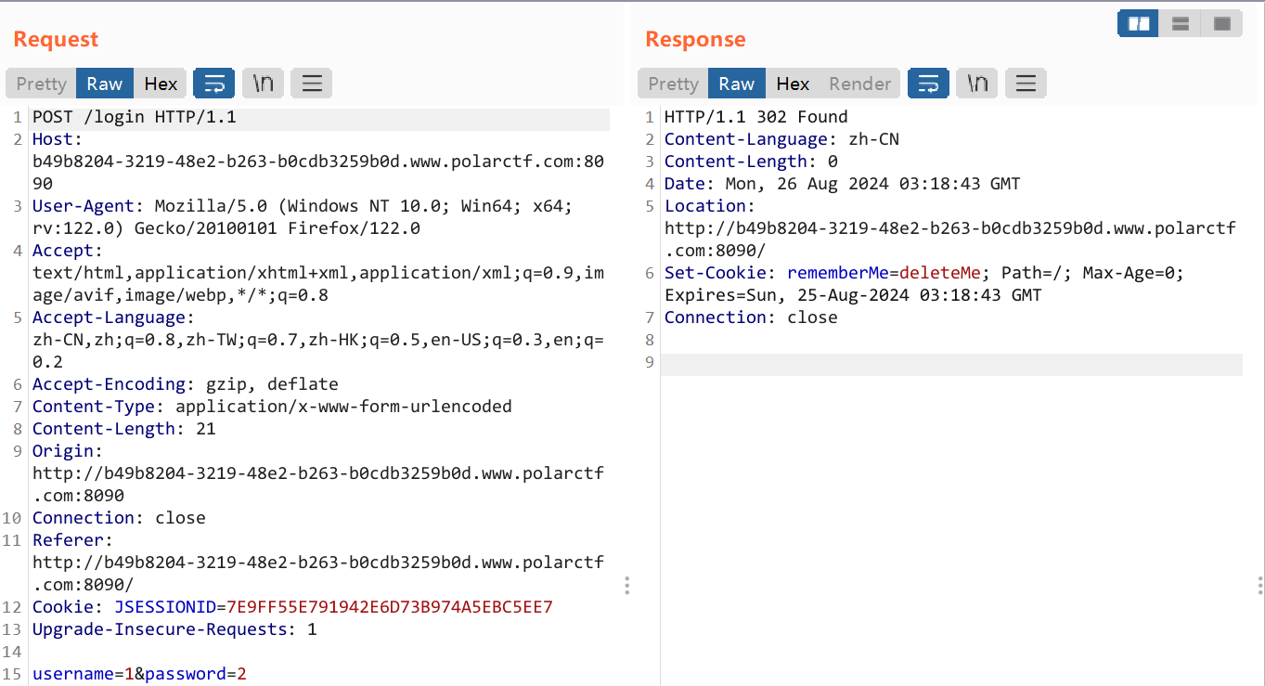
Task: Click HTTP/1.1 302 Found status line
Action: (x=756, y=117)
